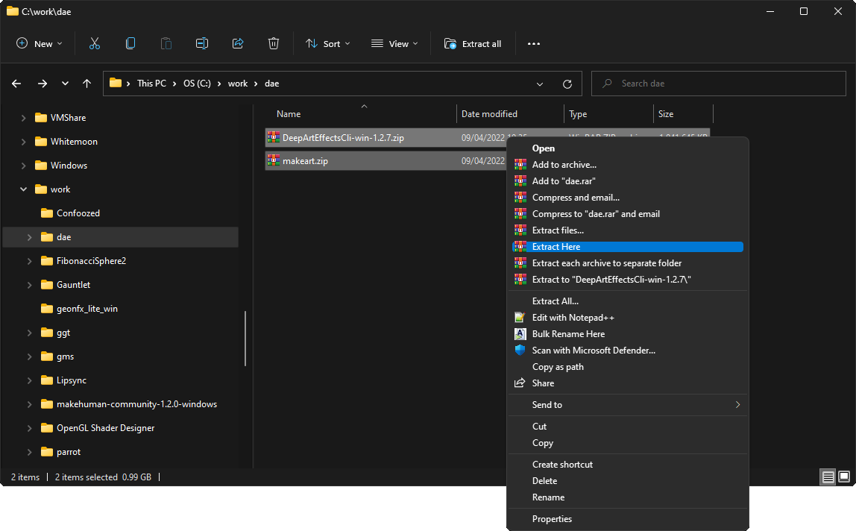The width and height of the screenshot is (856, 531).
Task: Click the DeepArtEffectsCli zip file icon
Action: 274,138
